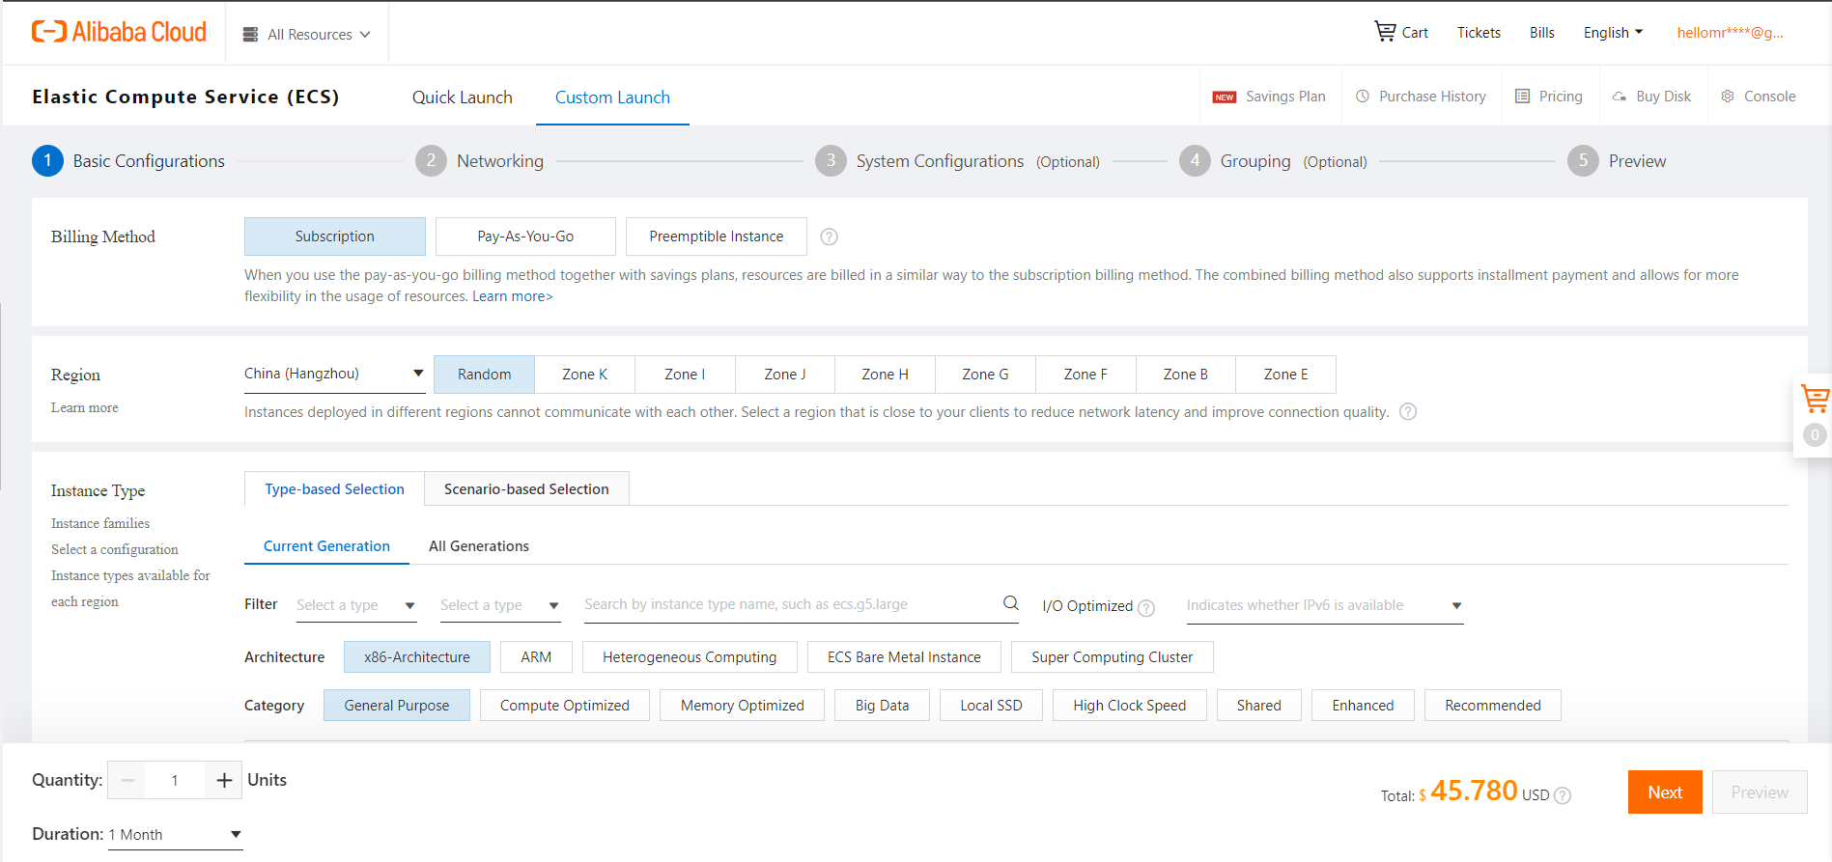Open Scenario-based Selection tab
The image size is (1832, 862).
click(x=526, y=489)
